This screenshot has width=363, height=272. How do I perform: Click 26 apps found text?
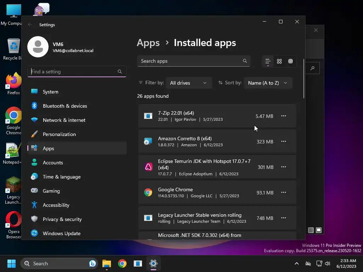[x=153, y=96]
